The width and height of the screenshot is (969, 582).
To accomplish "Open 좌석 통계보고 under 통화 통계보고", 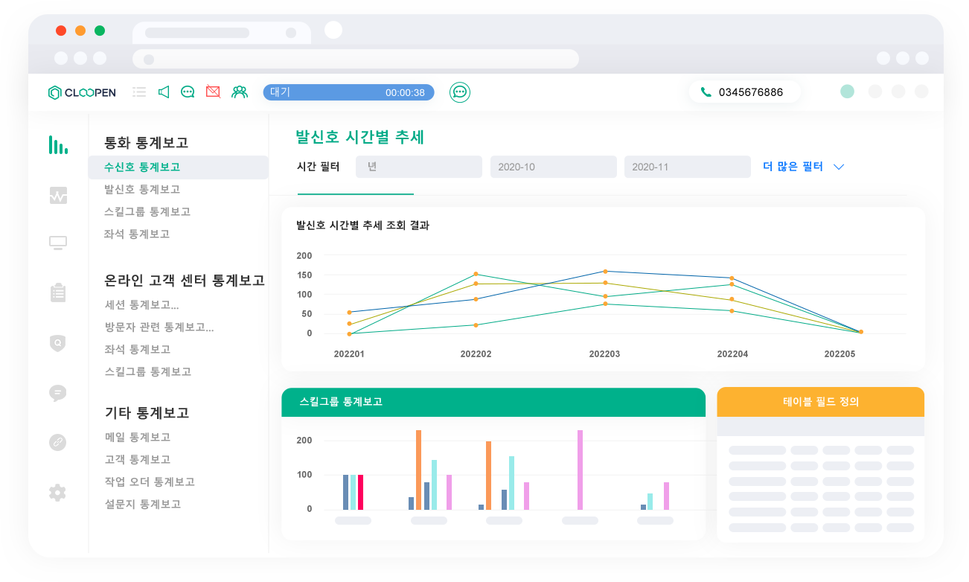I will tap(137, 234).
